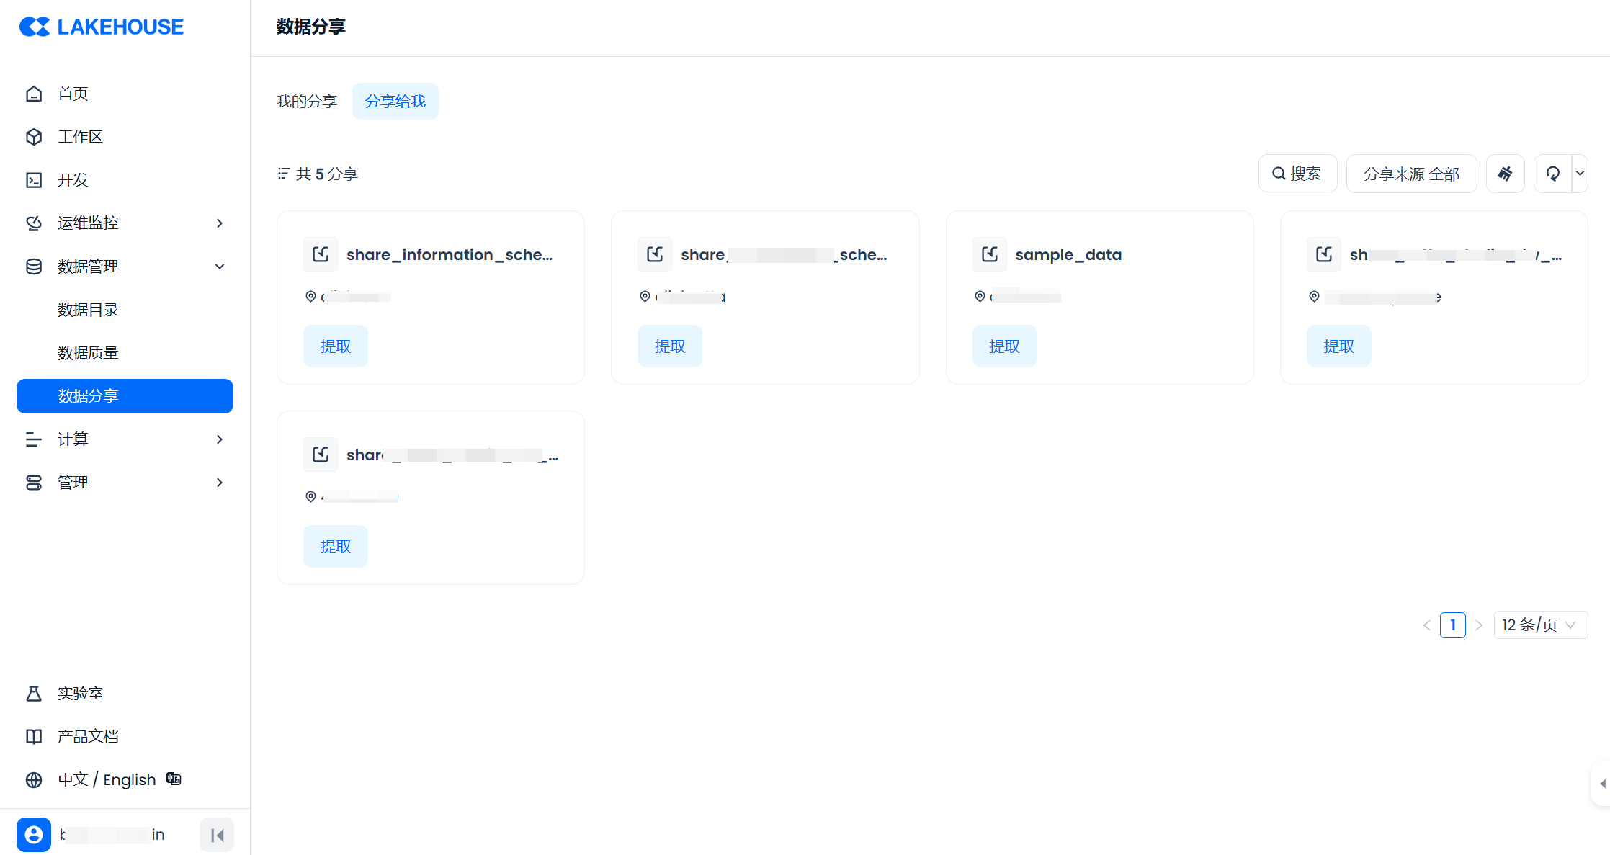
Task: Click the user avatar icon
Action: click(x=34, y=835)
